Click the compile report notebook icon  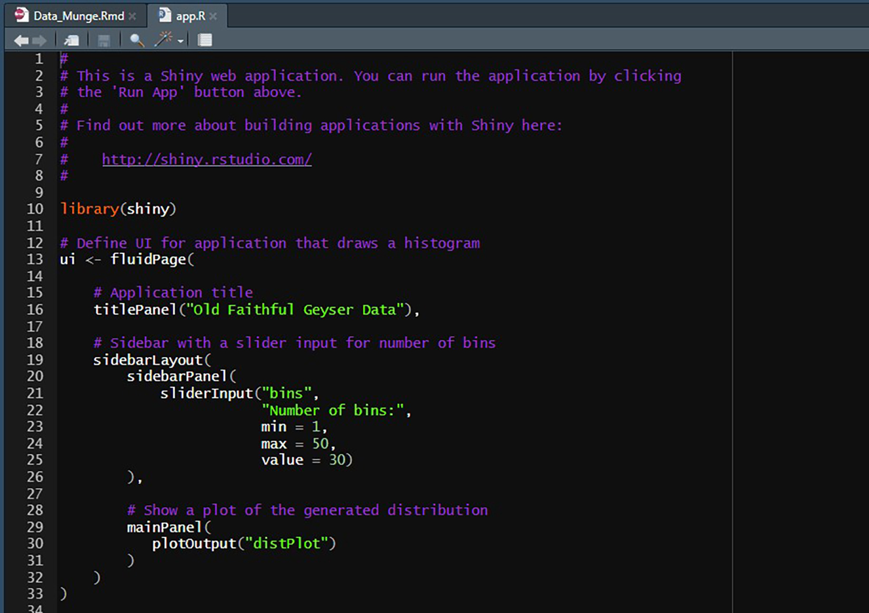coord(205,40)
